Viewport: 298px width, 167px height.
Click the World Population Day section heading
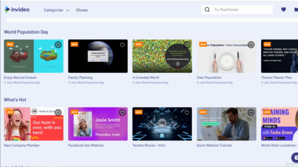[x=26, y=32]
